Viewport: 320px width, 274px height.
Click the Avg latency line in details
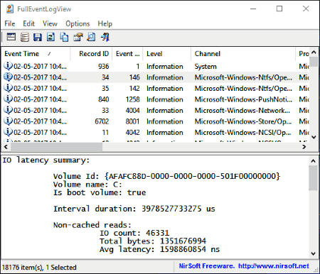[x=159, y=249]
